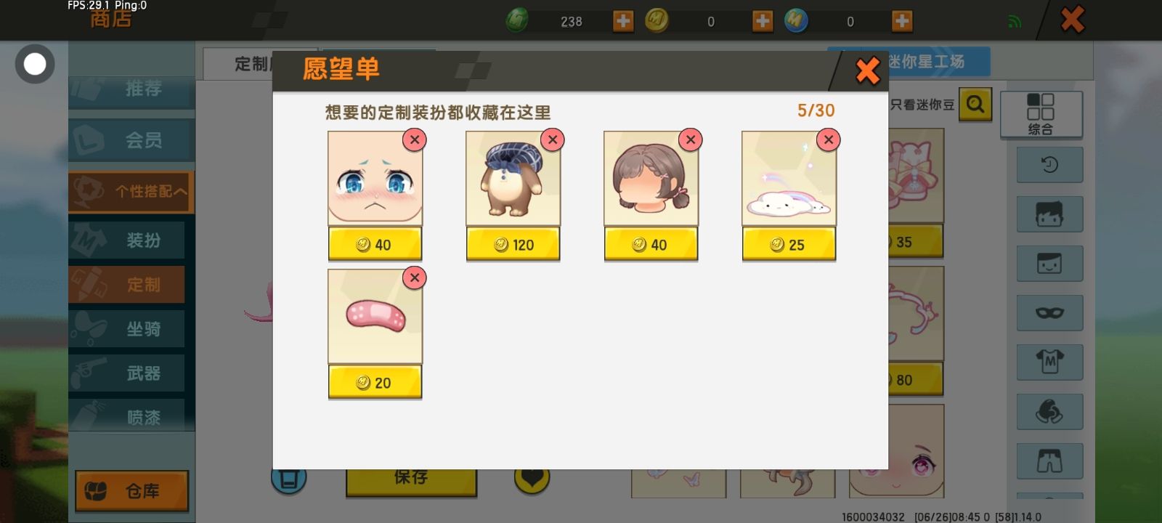This screenshot has height=523, width=1162.
Task: Open the 综合 sort selector
Action: tap(1041, 114)
